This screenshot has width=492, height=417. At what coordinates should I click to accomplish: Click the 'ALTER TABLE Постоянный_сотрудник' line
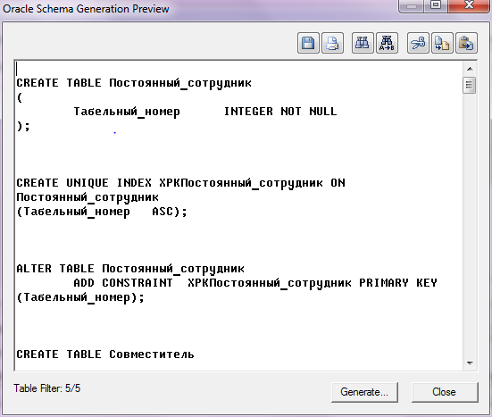coord(130,269)
